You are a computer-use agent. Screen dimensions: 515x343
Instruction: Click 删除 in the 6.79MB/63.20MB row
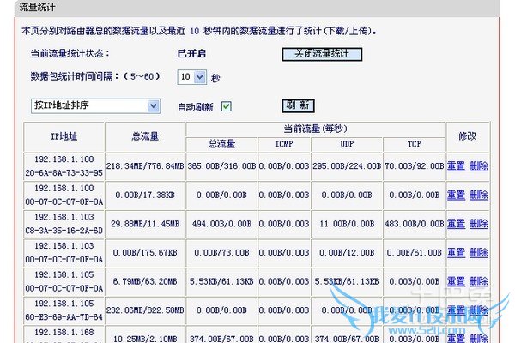[479, 281]
